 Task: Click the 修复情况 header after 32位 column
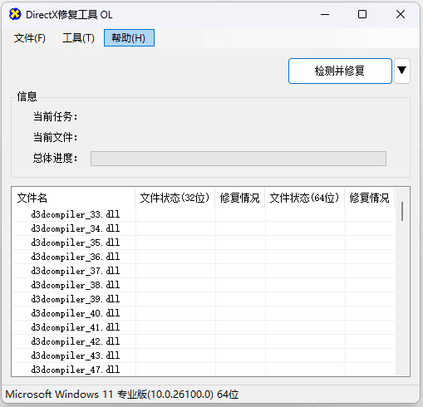tap(240, 198)
